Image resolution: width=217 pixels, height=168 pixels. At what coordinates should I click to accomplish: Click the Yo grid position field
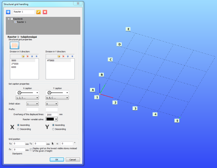[x=40, y=144]
